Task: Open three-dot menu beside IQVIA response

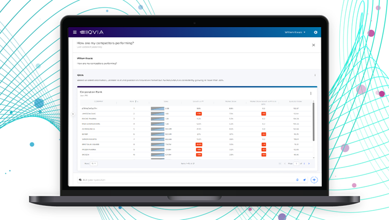Action: tap(315, 75)
